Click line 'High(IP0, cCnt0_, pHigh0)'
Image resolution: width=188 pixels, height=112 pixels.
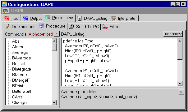point(88,51)
